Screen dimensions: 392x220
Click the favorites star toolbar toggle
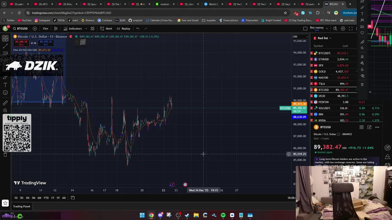point(5,203)
